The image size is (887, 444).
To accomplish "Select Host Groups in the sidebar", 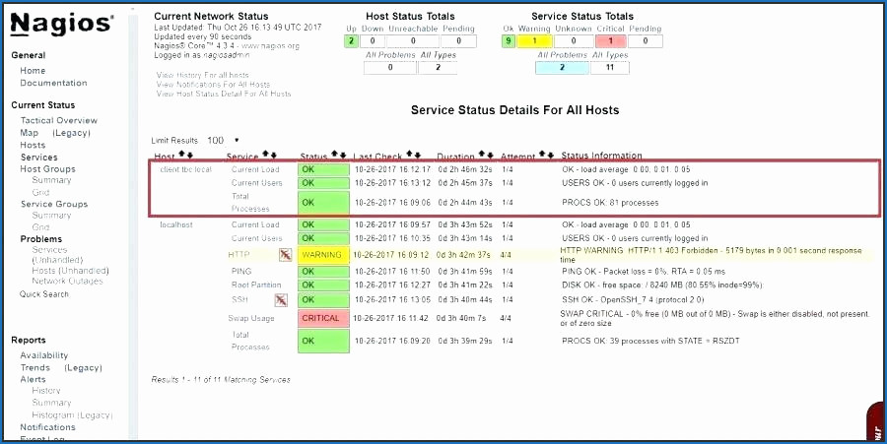I will point(47,169).
